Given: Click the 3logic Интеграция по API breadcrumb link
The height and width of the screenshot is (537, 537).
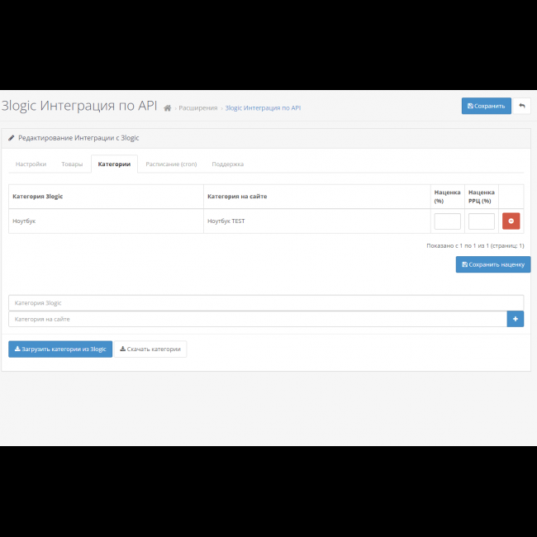Looking at the screenshot, I should pos(263,108).
